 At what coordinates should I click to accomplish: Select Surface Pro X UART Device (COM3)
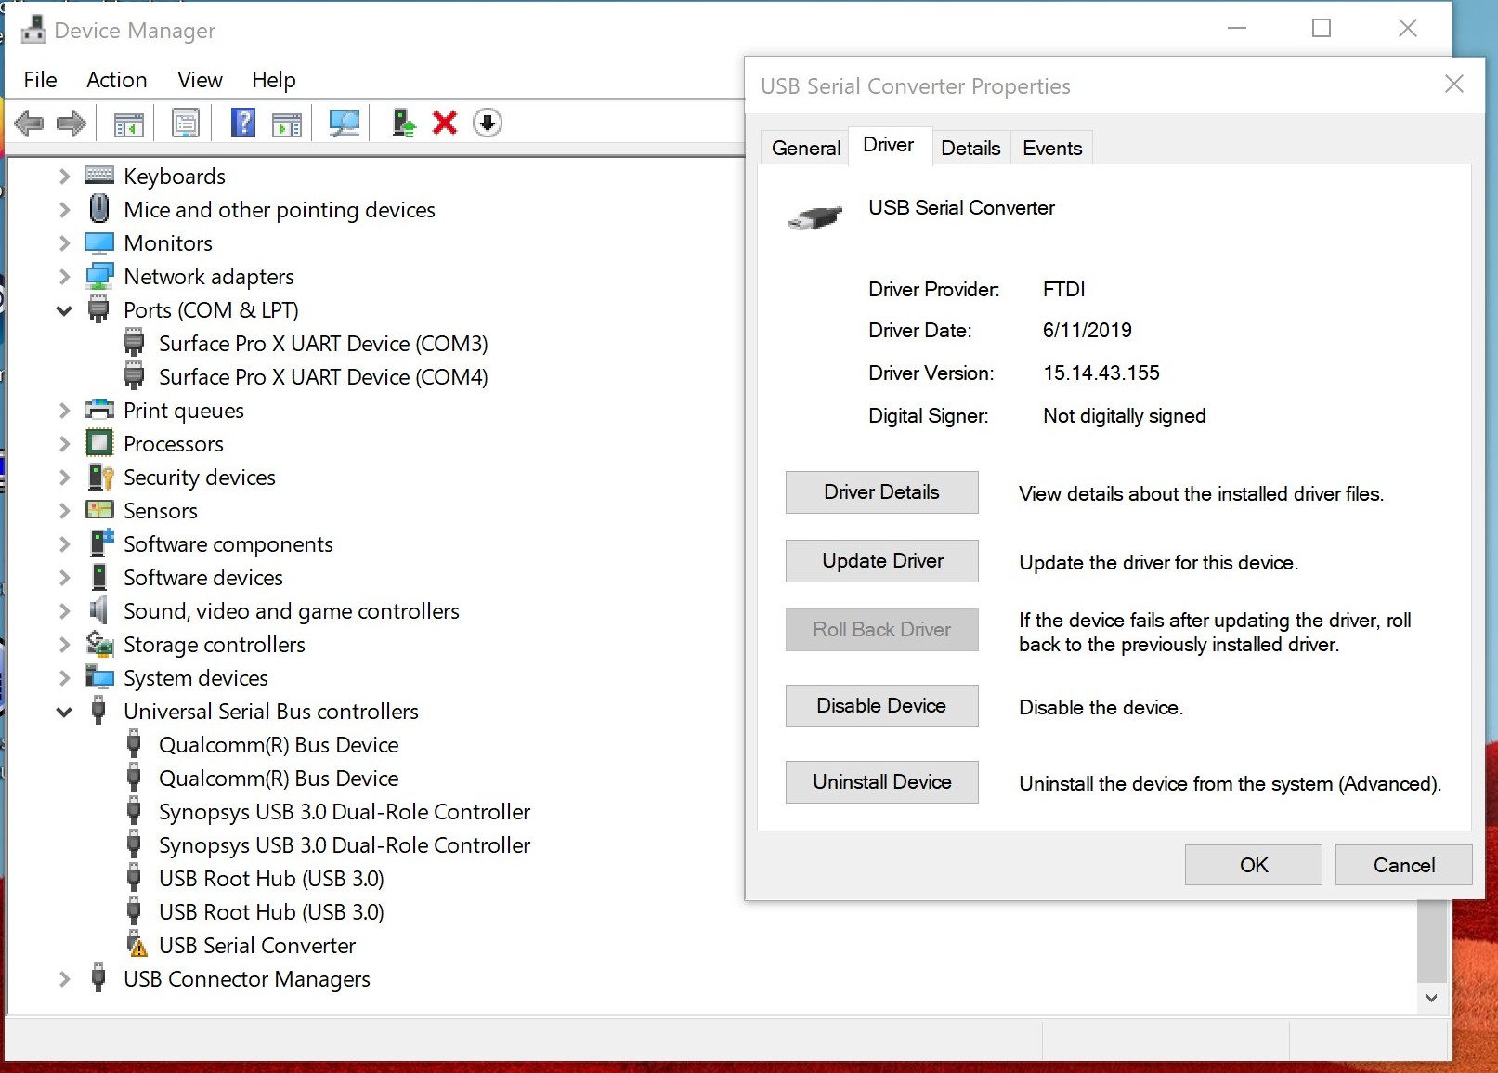tap(323, 344)
